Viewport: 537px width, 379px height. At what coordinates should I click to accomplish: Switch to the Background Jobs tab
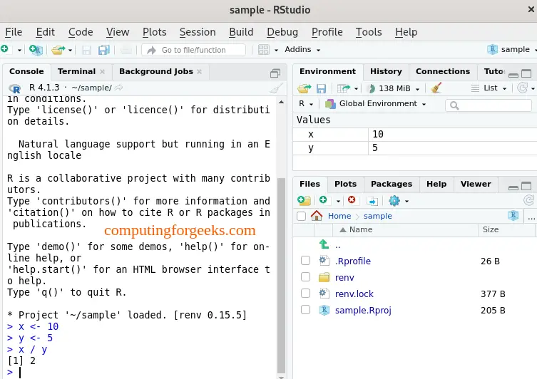(x=156, y=71)
